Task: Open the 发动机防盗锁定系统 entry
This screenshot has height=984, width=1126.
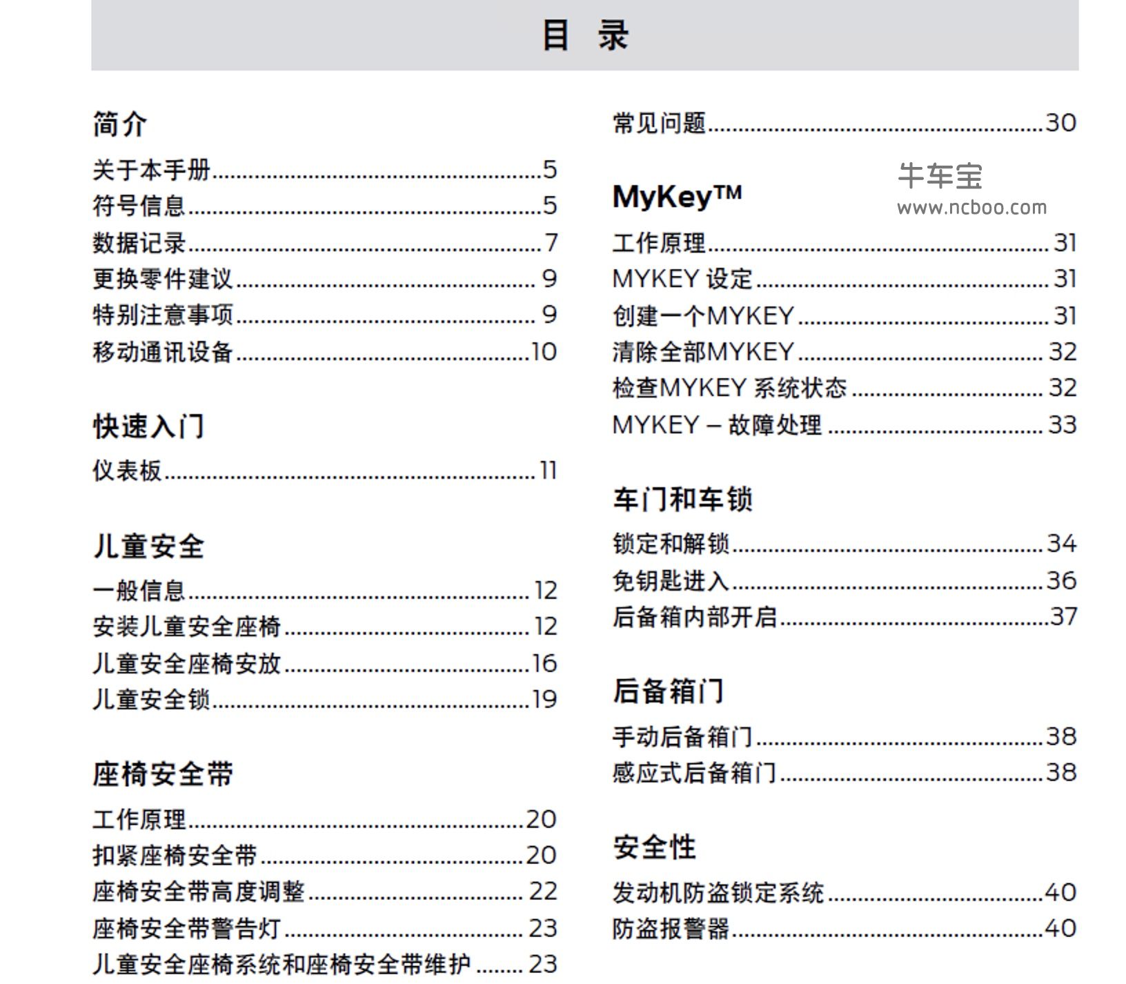Action: pos(844,892)
